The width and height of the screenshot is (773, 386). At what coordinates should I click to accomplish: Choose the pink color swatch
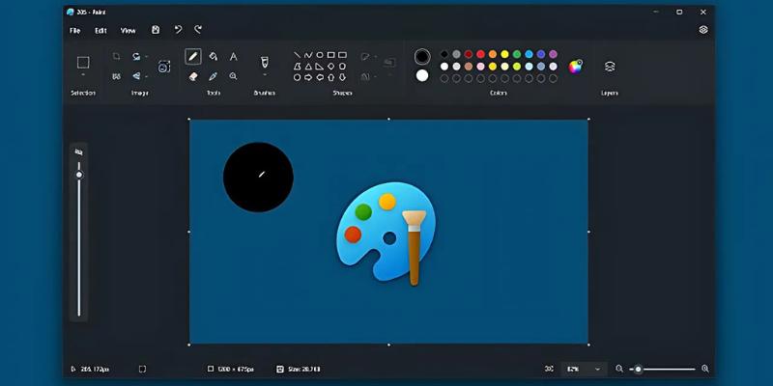(x=480, y=67)
